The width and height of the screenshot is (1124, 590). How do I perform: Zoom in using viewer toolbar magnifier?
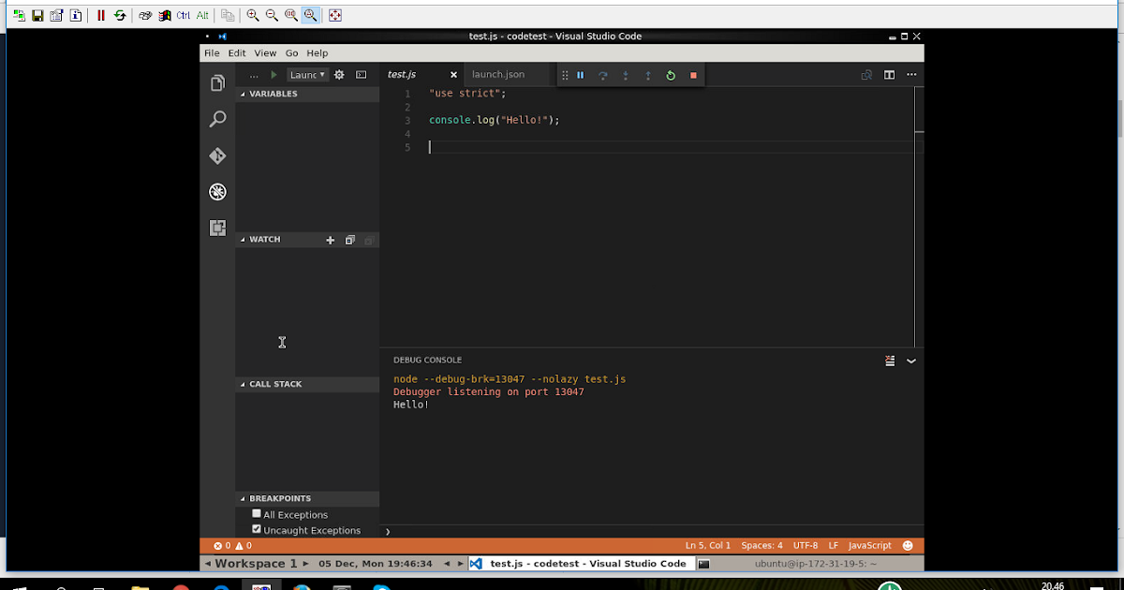pyautogui.click(x=253, y=15)
